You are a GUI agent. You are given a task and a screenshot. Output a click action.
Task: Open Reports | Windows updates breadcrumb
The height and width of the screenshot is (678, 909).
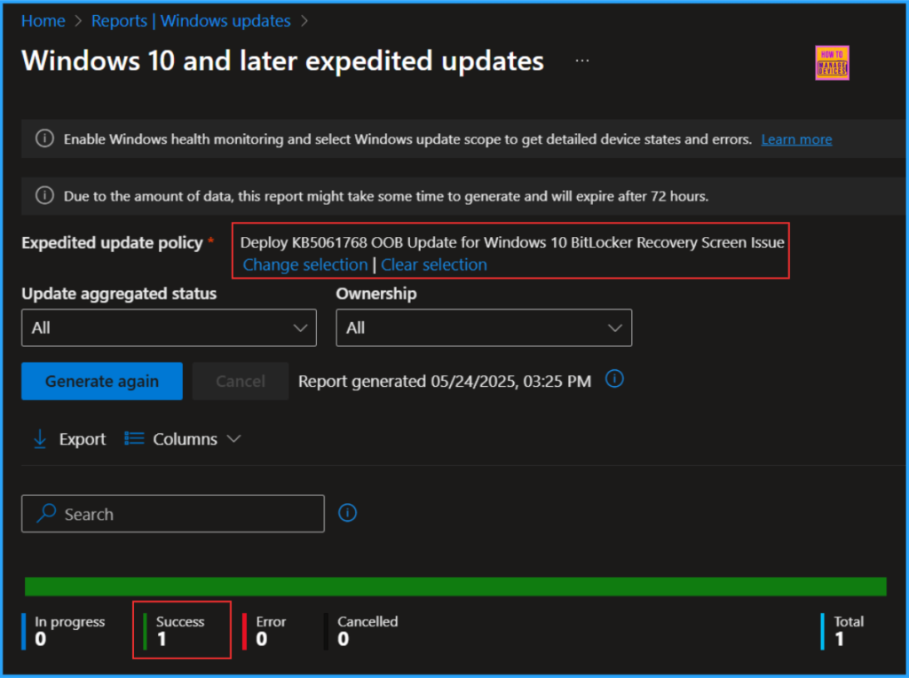coord(191,21)
